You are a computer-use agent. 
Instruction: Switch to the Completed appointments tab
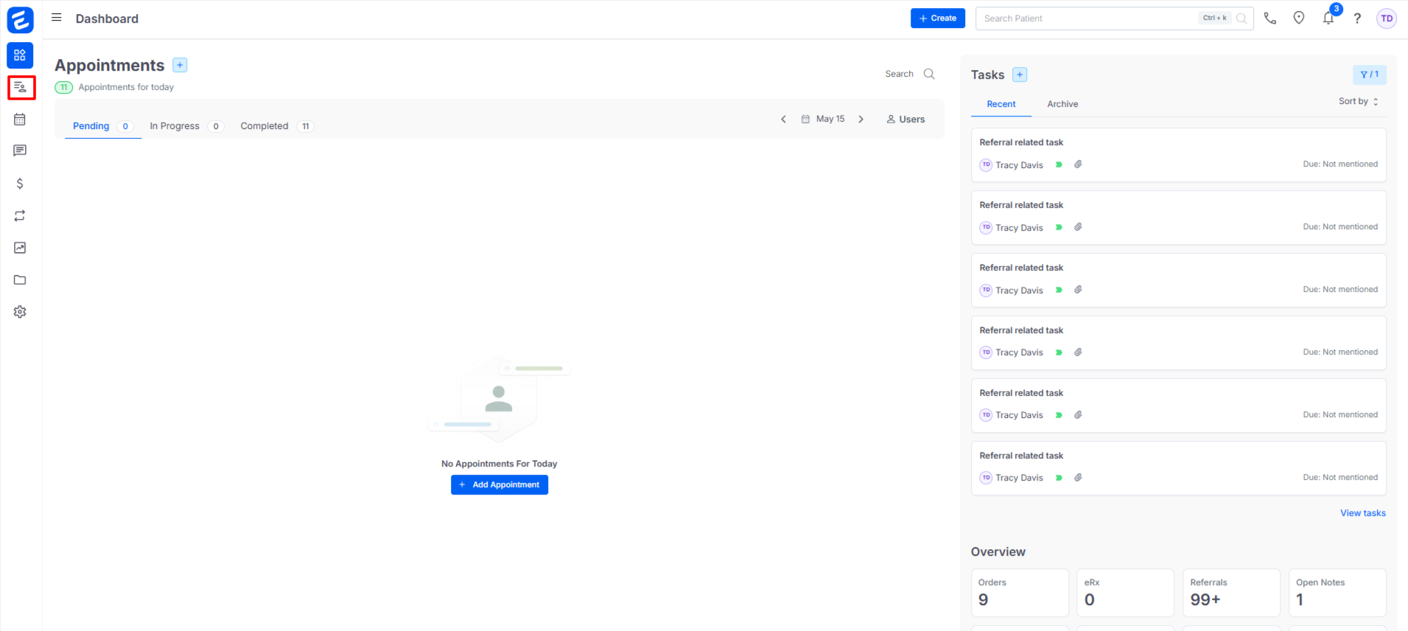coord(265,126)
